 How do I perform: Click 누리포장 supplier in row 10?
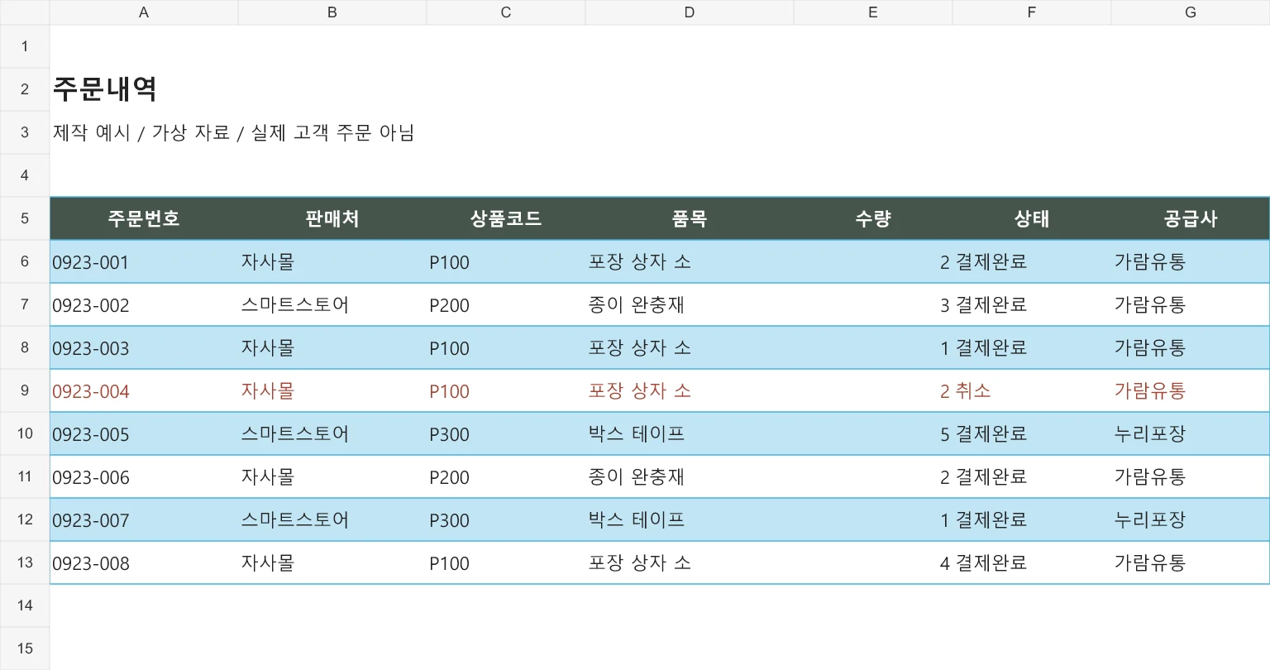[1191, 433]
